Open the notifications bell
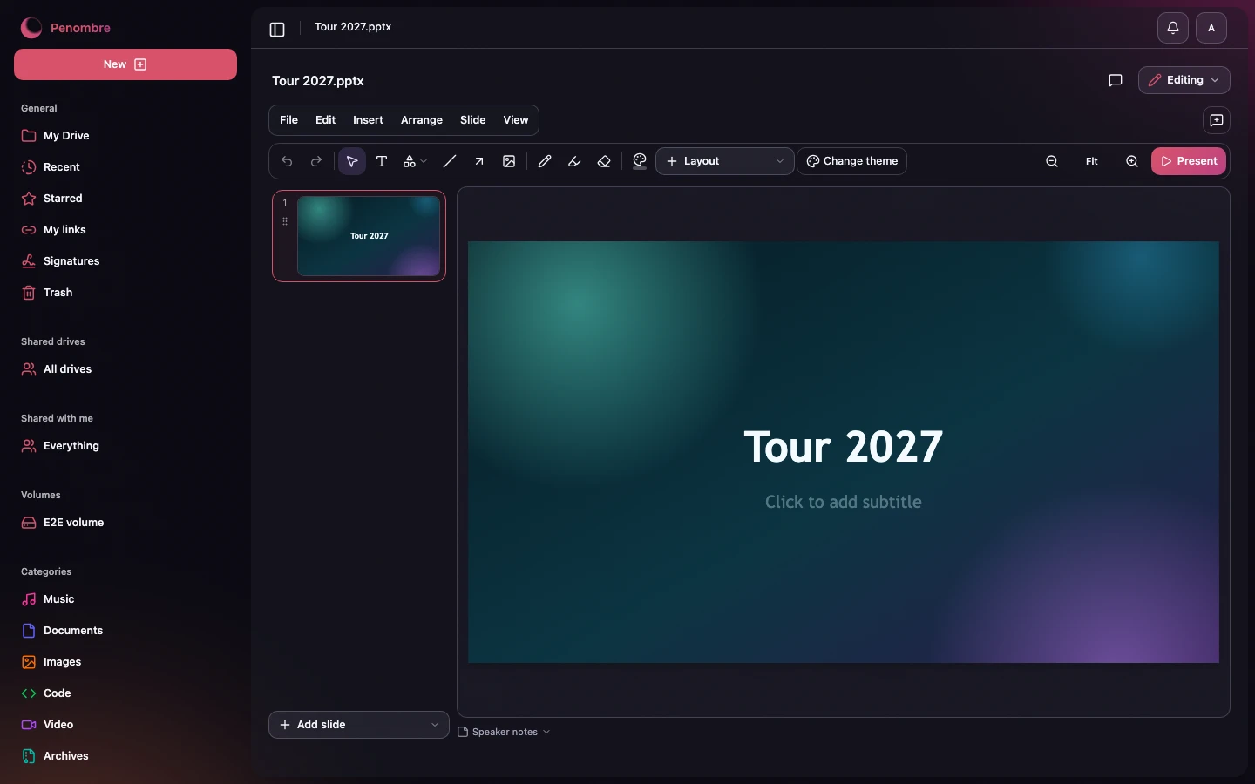Viewport: 1255px width, 784px height. point(1173,28)
